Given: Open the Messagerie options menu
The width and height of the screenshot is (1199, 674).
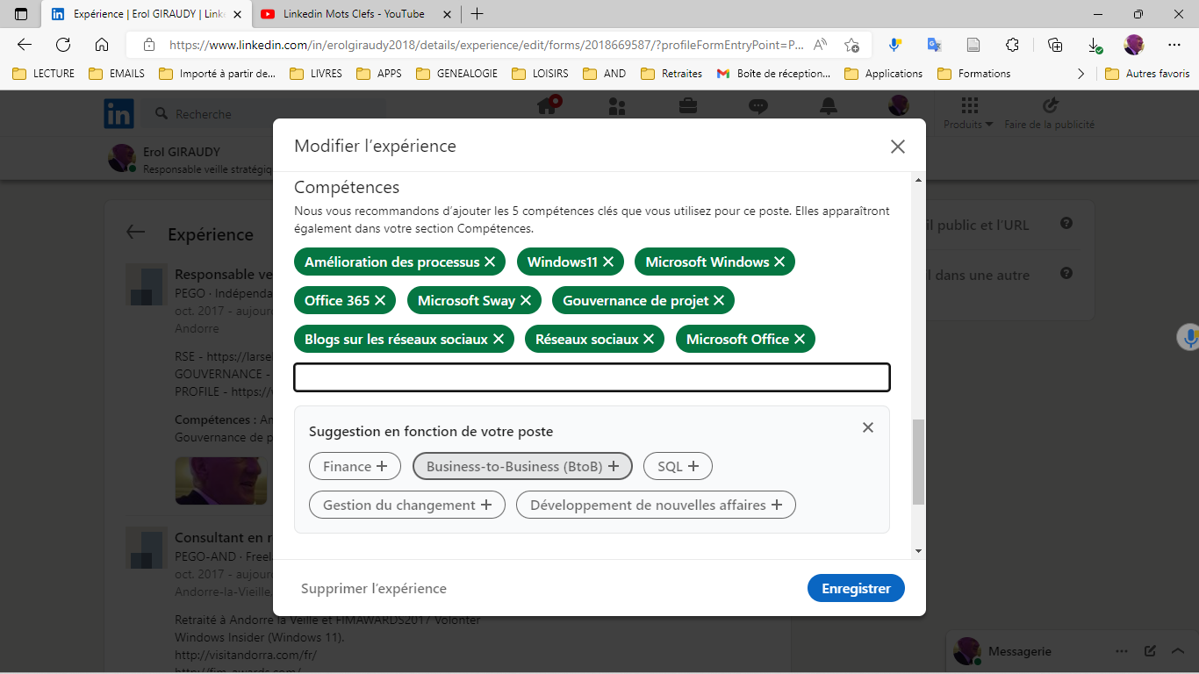Looking at the screenshot, I should [1122, 651].
